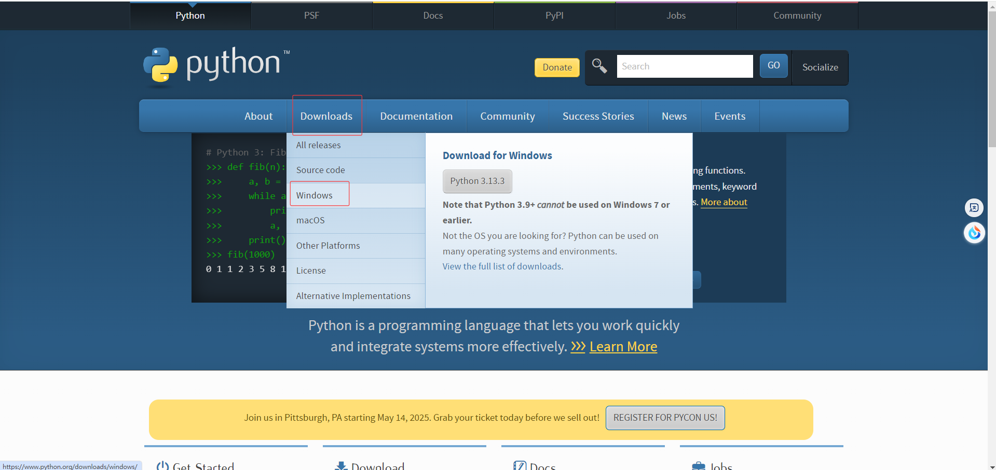This screenshot has height=470, width=996.
Task: Open the Community dropdown in the navigation
Action: [x=507, y=116]
